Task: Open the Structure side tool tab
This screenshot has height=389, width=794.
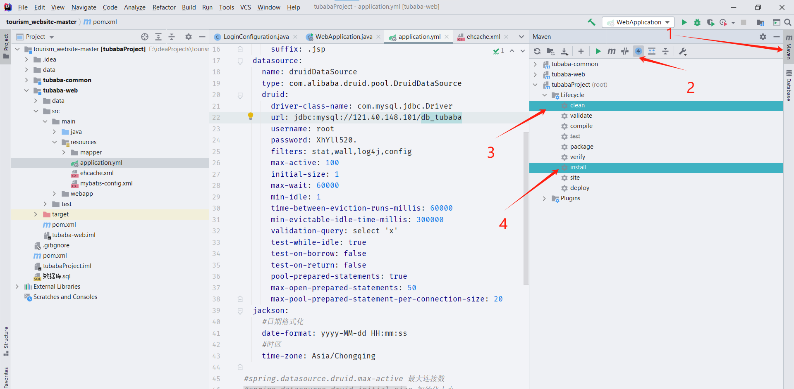Action: pyautogui.click(x=6, y=341)
